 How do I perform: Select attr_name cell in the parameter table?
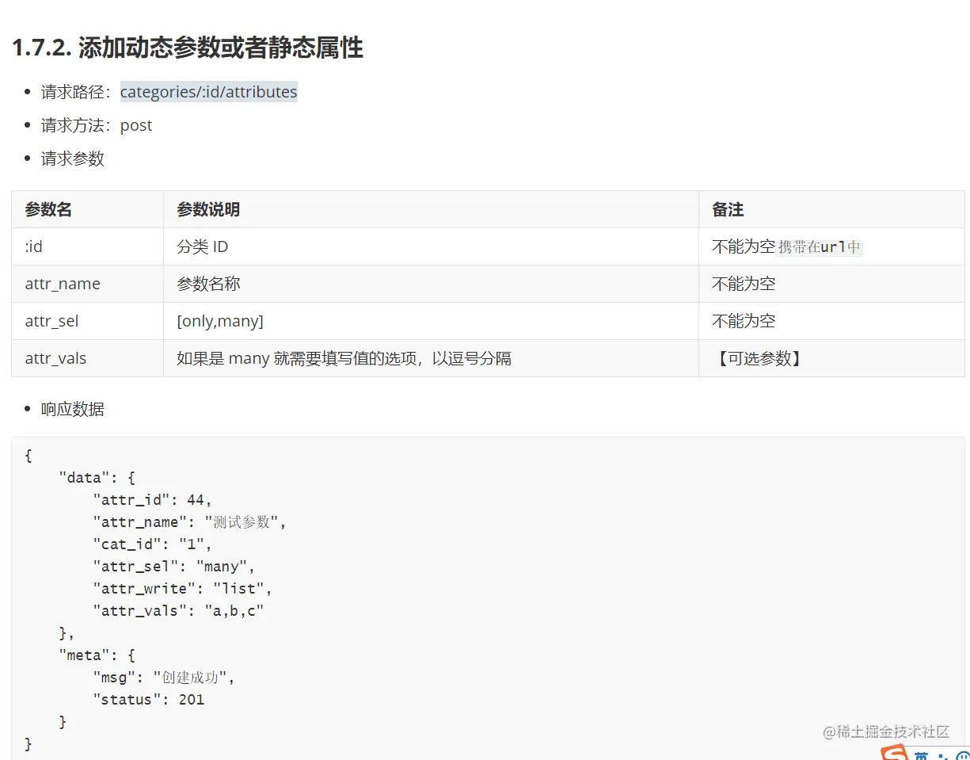[x=88, y=284]
